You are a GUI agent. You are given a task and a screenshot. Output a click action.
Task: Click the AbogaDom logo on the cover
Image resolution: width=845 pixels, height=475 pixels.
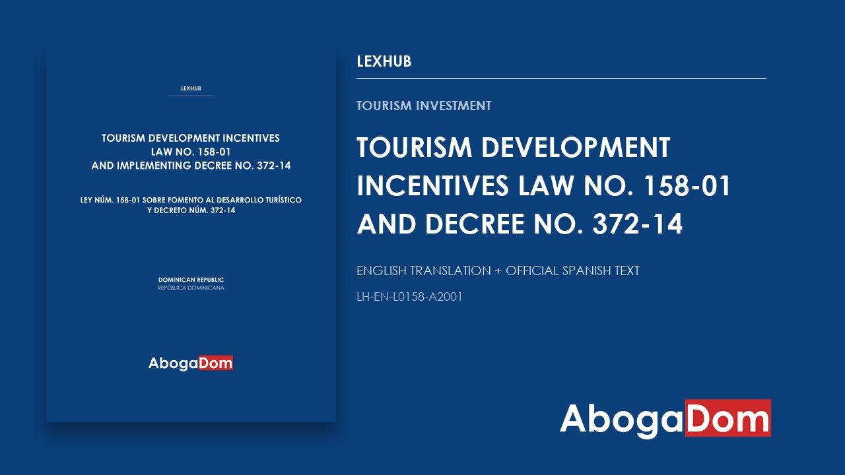click(x=191, y=363)
